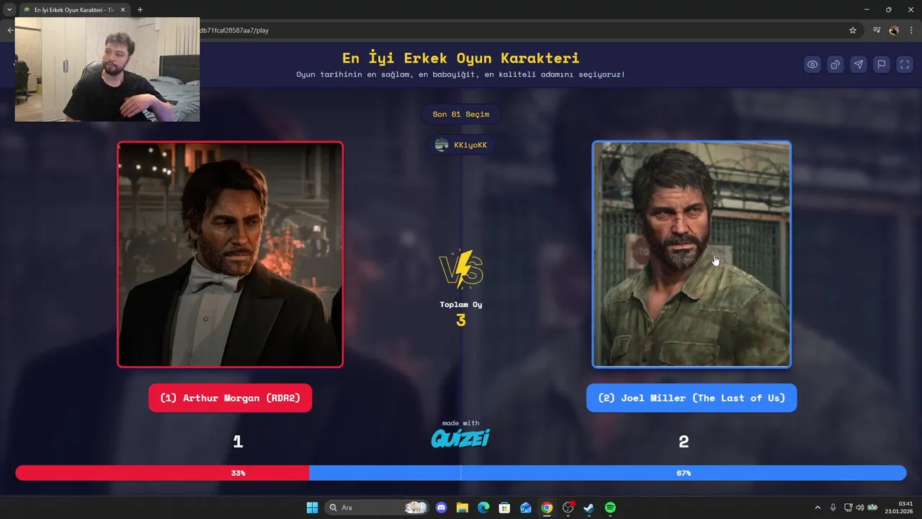
Task: Select the En İyi Erkek Oyun Karakteri tab
Action: coord(72,10)
